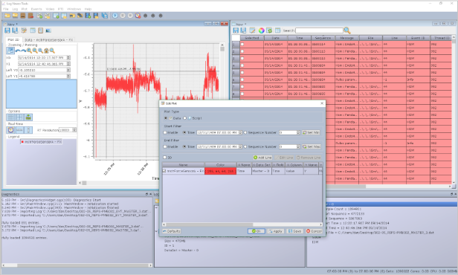The height and width of the screenshot is (275, 458).
Task: Click the Start Filter time spinner arrows
Action: [x=240, y=132]
